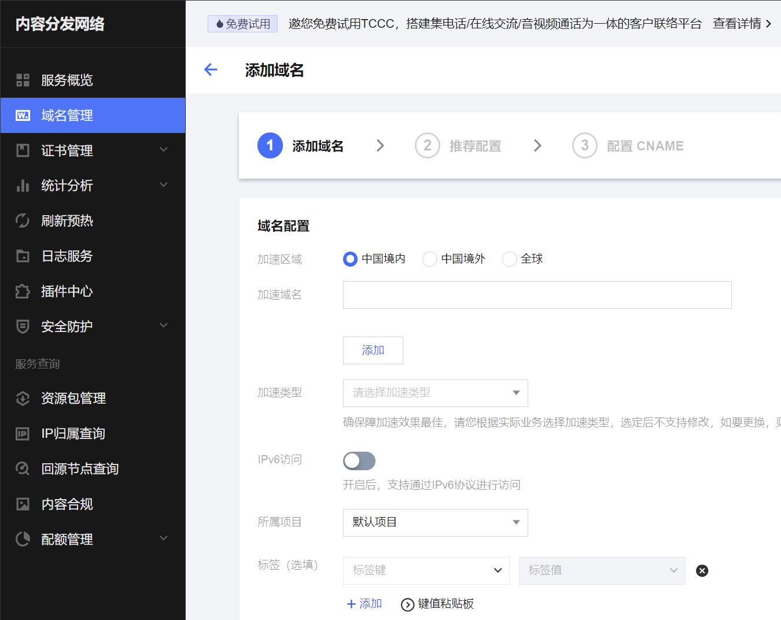Open the 加速类型 dropdown
Screen dimensions: 781x620
[x=435, y=393]
